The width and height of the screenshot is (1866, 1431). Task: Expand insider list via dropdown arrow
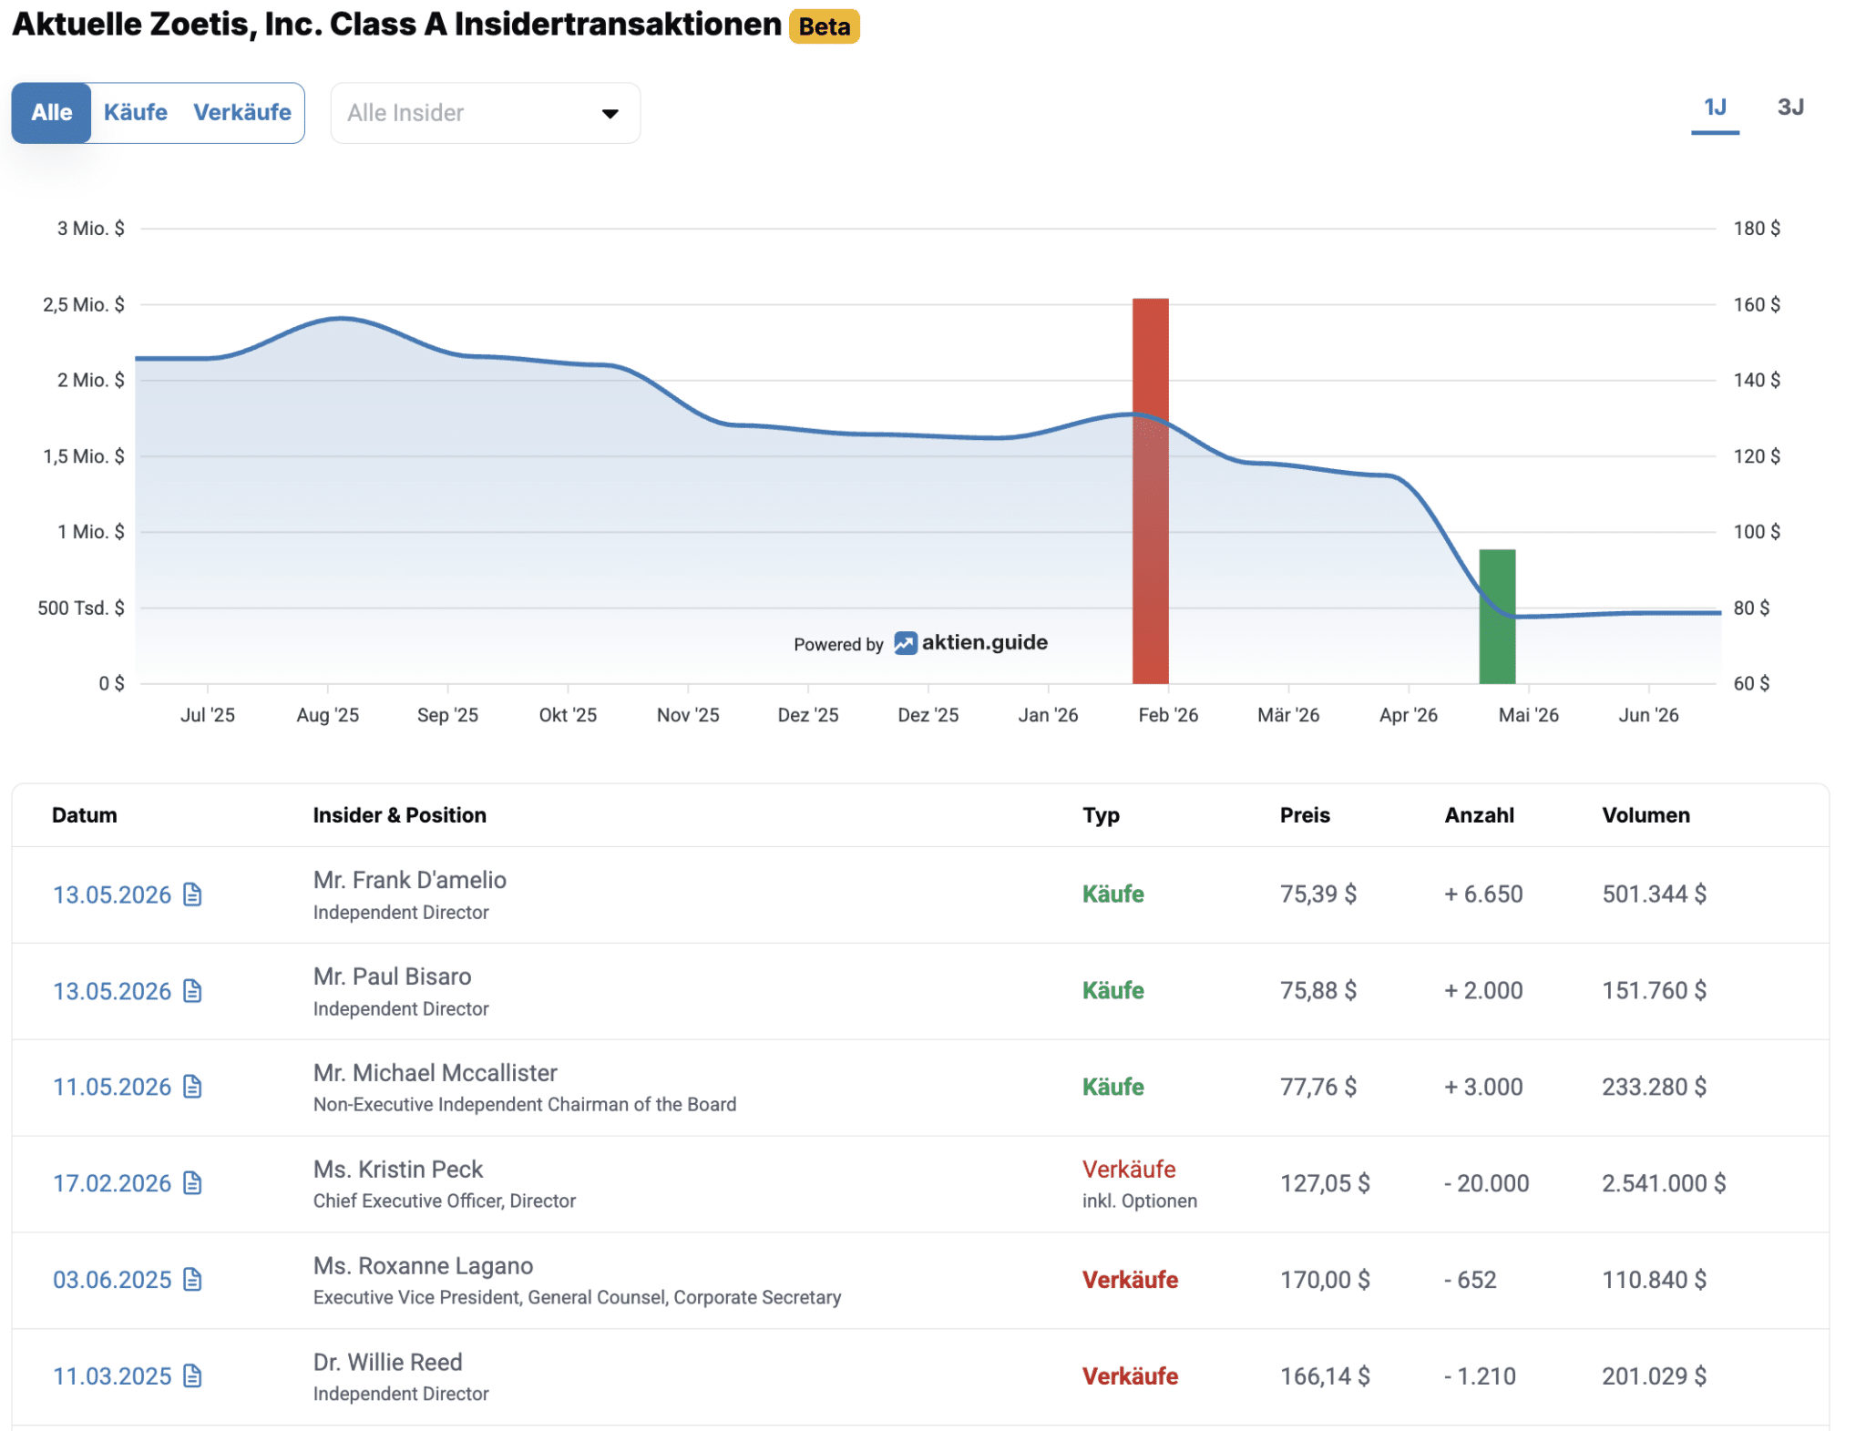click(610, 114)
